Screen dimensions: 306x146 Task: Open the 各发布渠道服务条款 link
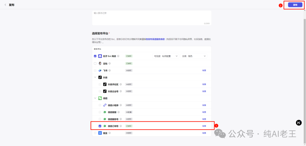coord(155,39)
